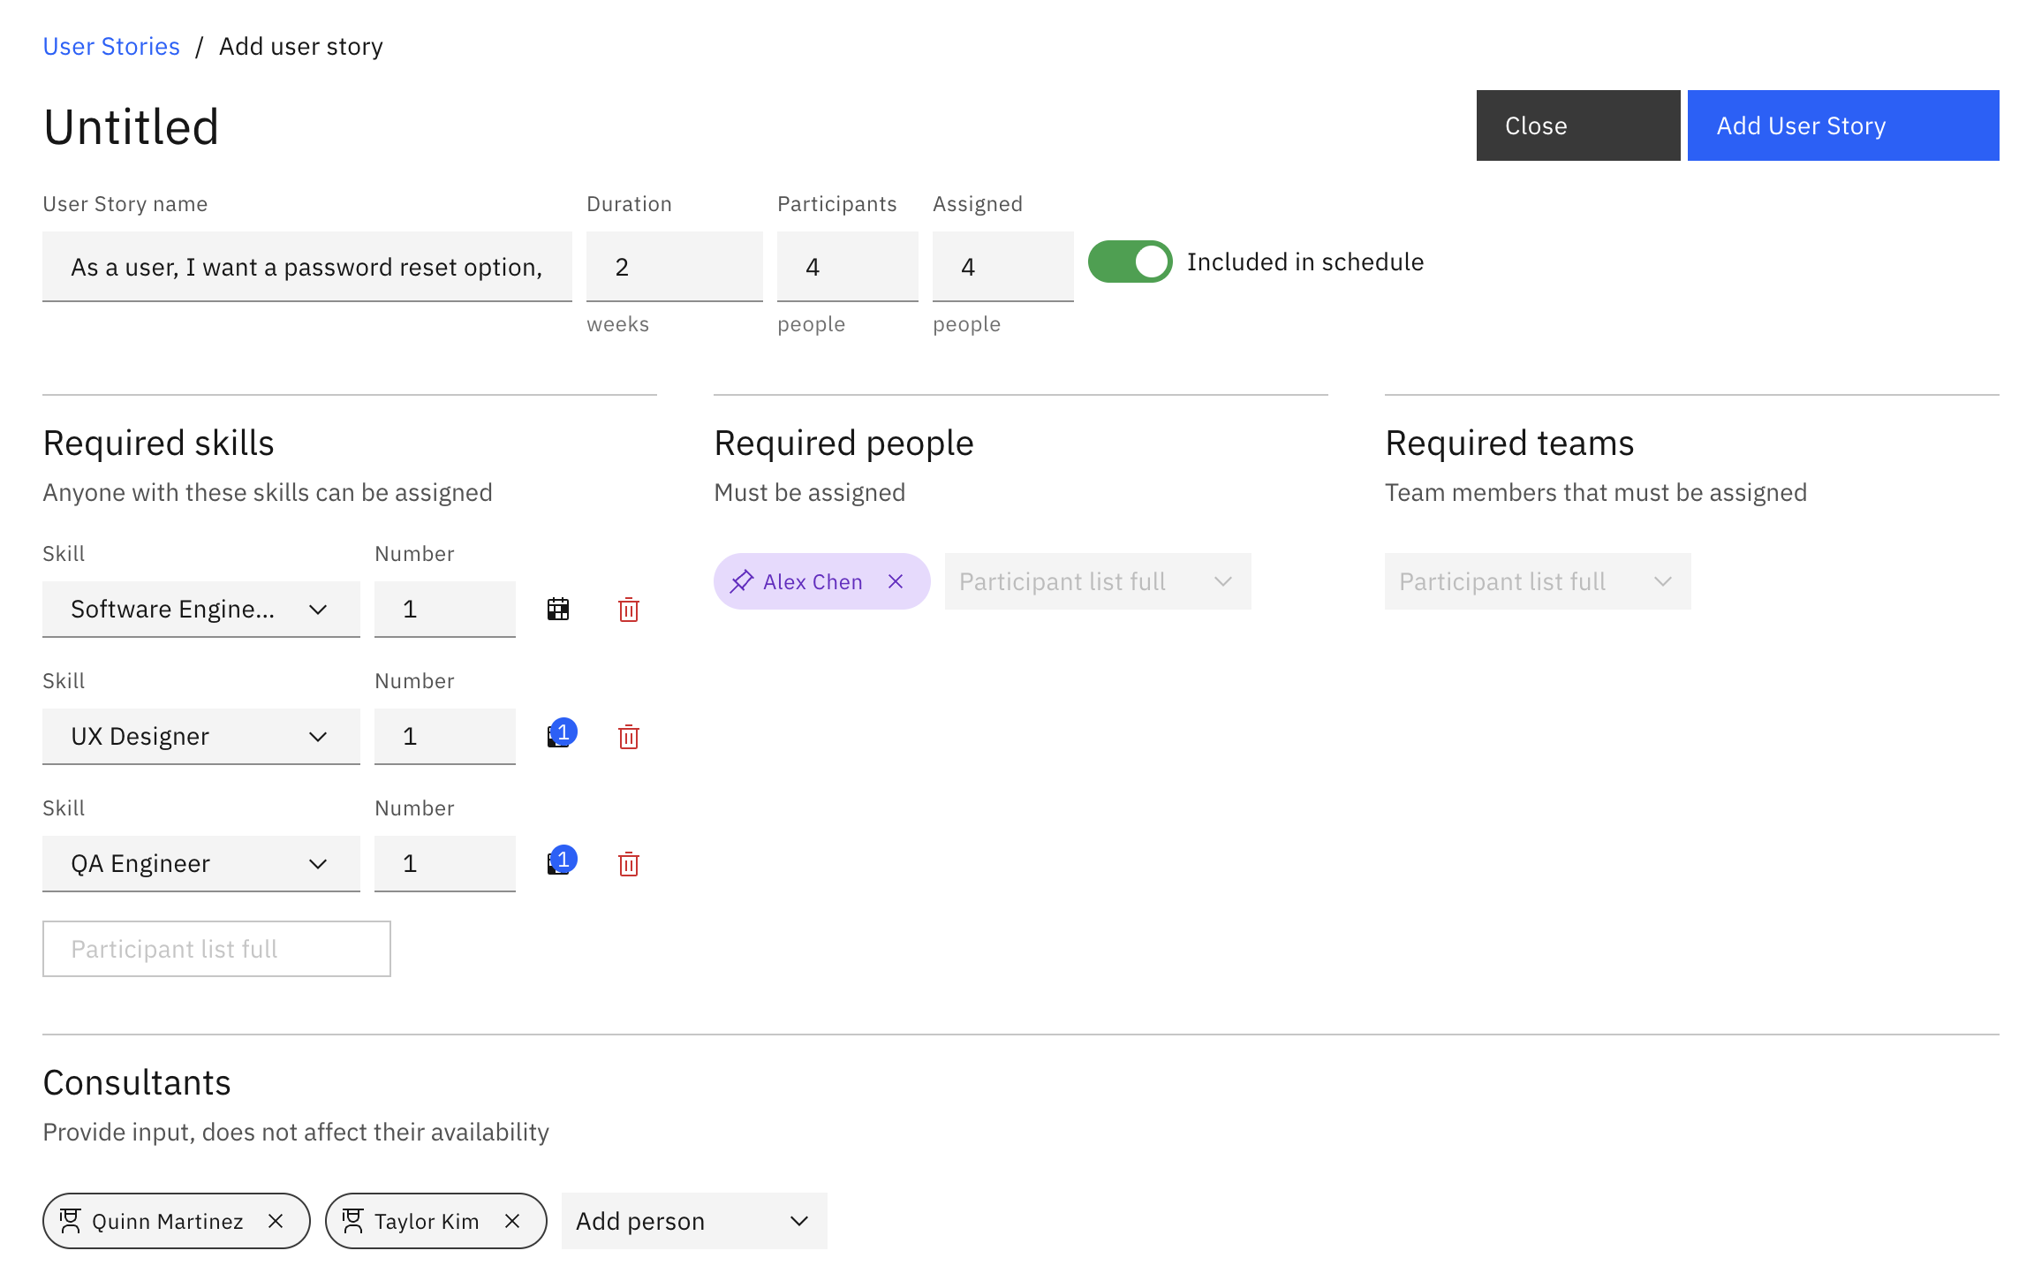Viewport: 2019px width, 1281px height.
Task: Click the User Story name field
Action: tap(307, 267)
